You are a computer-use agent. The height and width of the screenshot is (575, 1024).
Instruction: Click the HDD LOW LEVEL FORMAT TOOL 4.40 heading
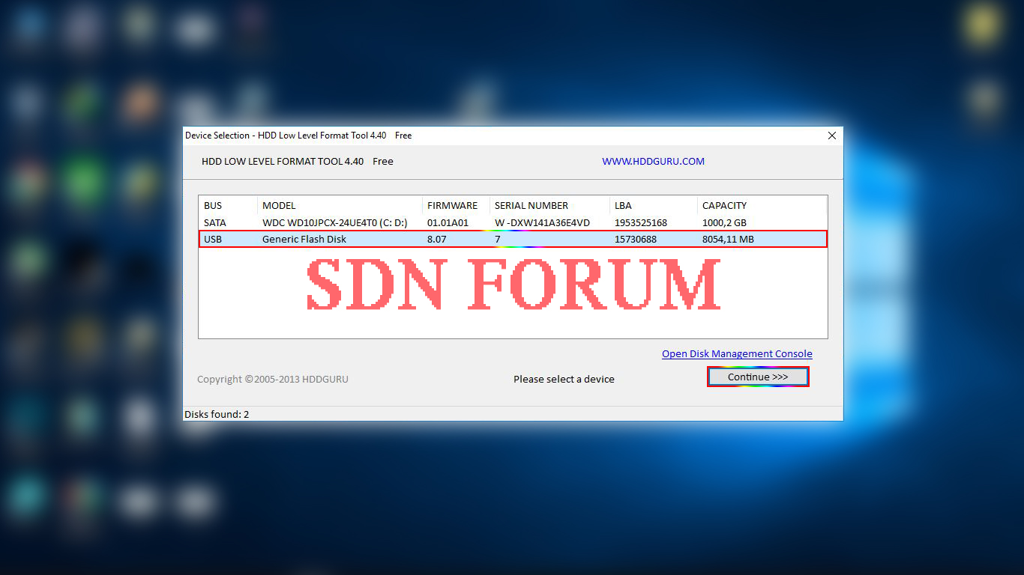tap(283, 161)
